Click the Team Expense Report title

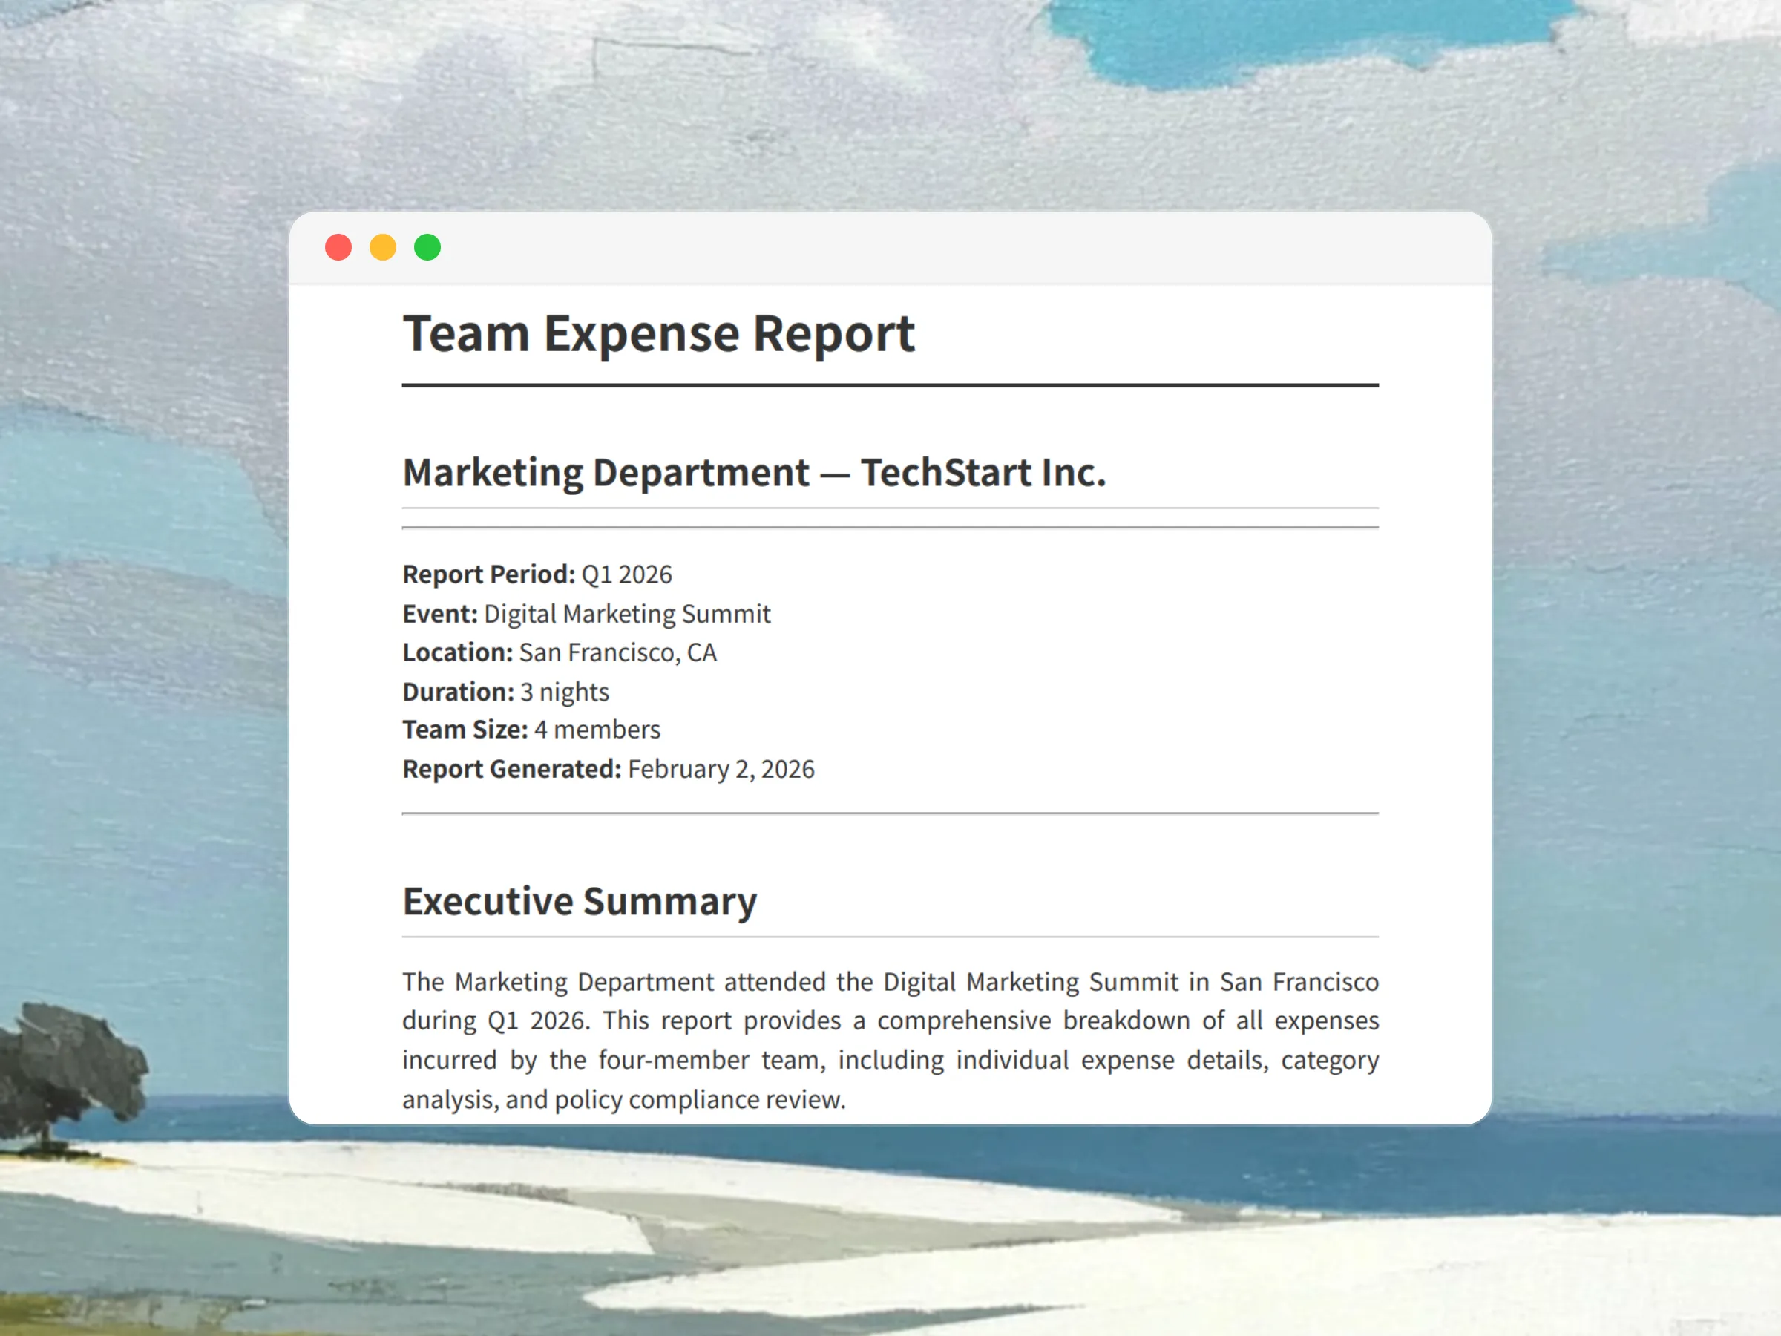[x=657, y=333]
